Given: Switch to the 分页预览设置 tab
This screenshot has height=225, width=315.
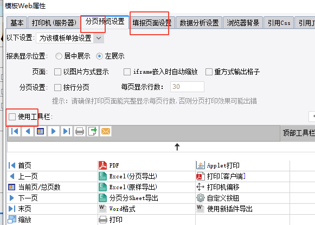Looking at the screenshot, I should click(x=105, y=22).
